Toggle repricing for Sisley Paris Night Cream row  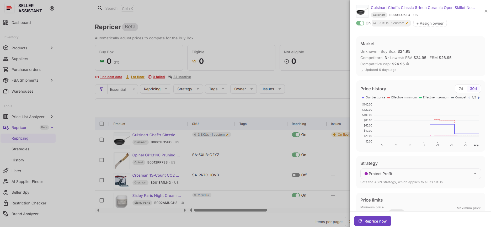(x=296, y=195)
